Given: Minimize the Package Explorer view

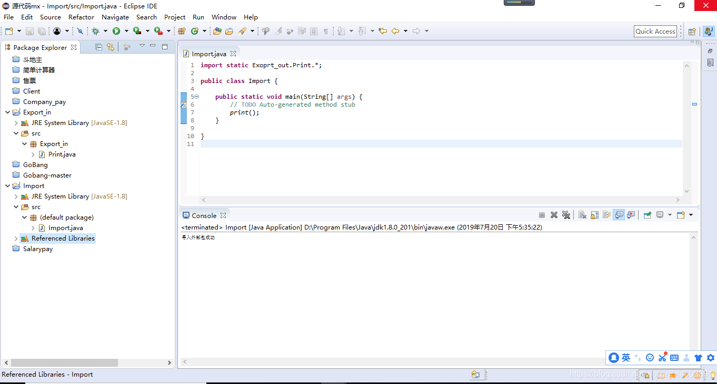Looking at the screenshot, I should (153, 46).
